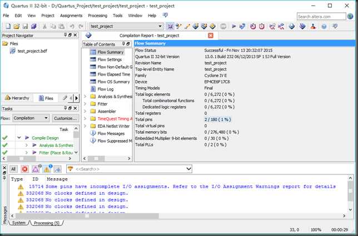
Task: Close the Compilation Report tab
Action: click(211, 36)
